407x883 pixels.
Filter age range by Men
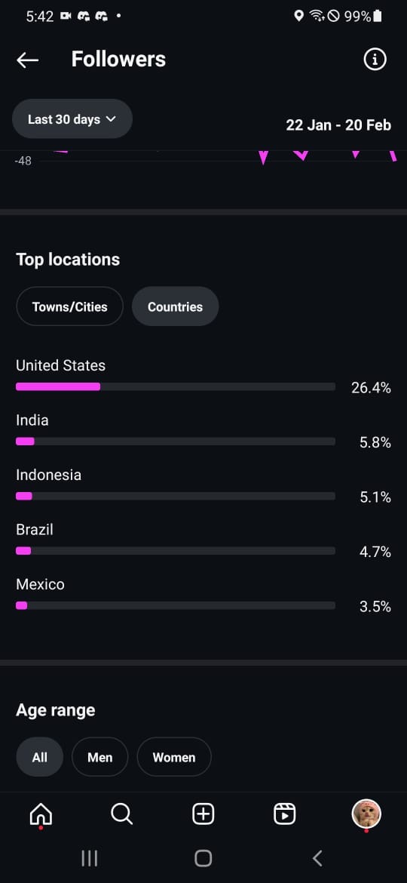(100, 757)
